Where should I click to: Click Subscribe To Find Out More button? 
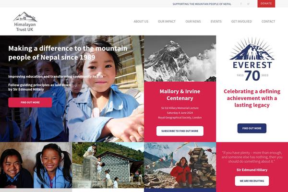pos(180,131)
